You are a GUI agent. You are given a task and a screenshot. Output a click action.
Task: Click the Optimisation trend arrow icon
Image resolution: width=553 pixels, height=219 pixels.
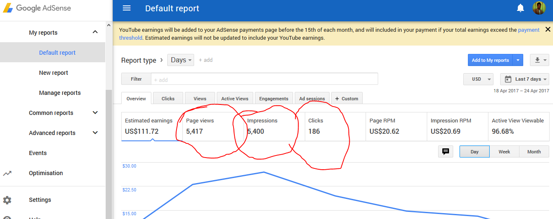[x=7, y=173]
